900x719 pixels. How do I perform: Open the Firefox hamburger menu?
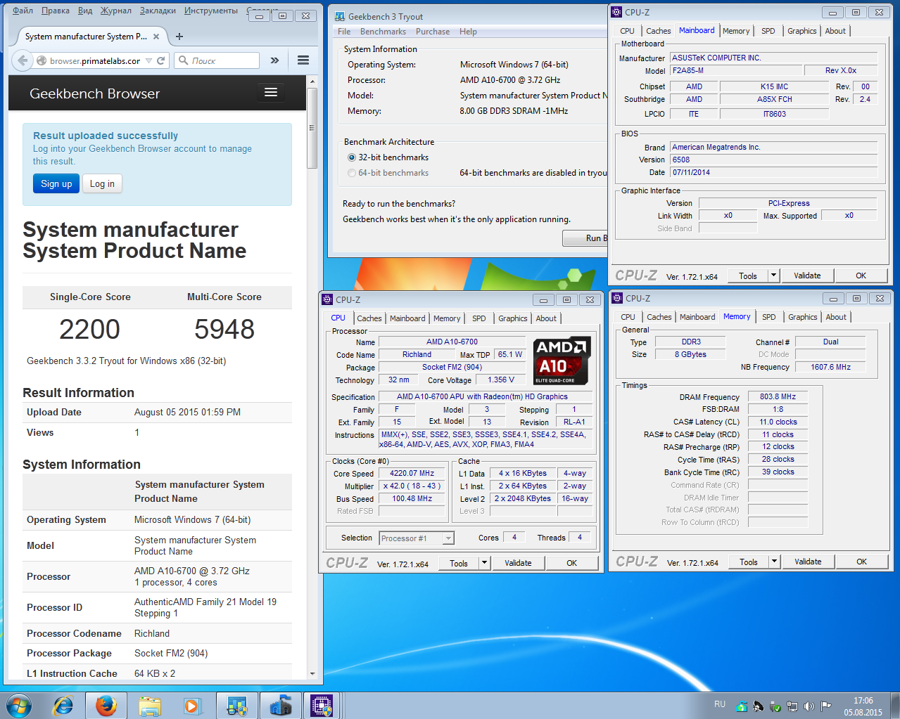(x=303, y=60)
